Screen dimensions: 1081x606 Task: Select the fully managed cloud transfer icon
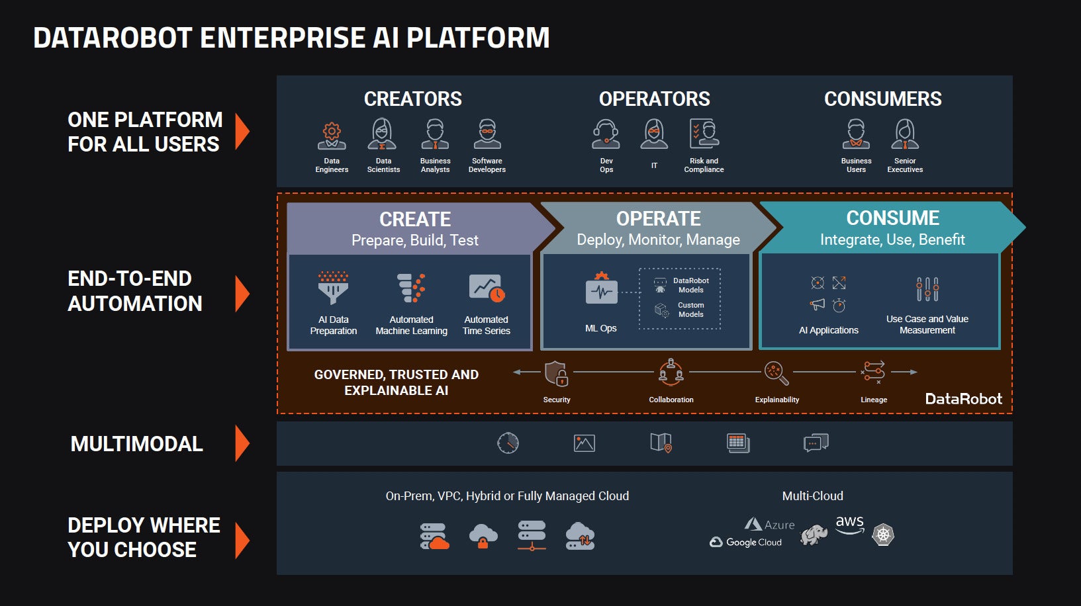pyautogui.click(x=580, y=536)
